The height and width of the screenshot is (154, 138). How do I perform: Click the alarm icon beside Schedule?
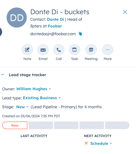click(86, 143)
